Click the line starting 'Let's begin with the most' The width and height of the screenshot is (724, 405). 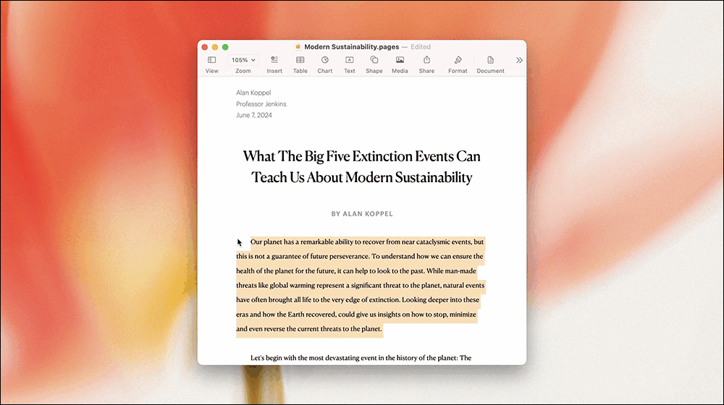pos(361,358)
